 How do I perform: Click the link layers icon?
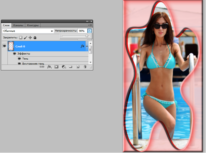pyautogui.click(x=42, y=67)
